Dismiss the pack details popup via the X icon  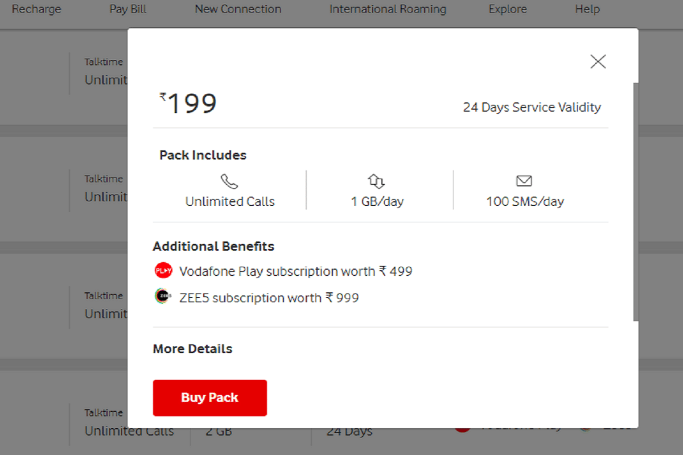[x=598, y=61]
